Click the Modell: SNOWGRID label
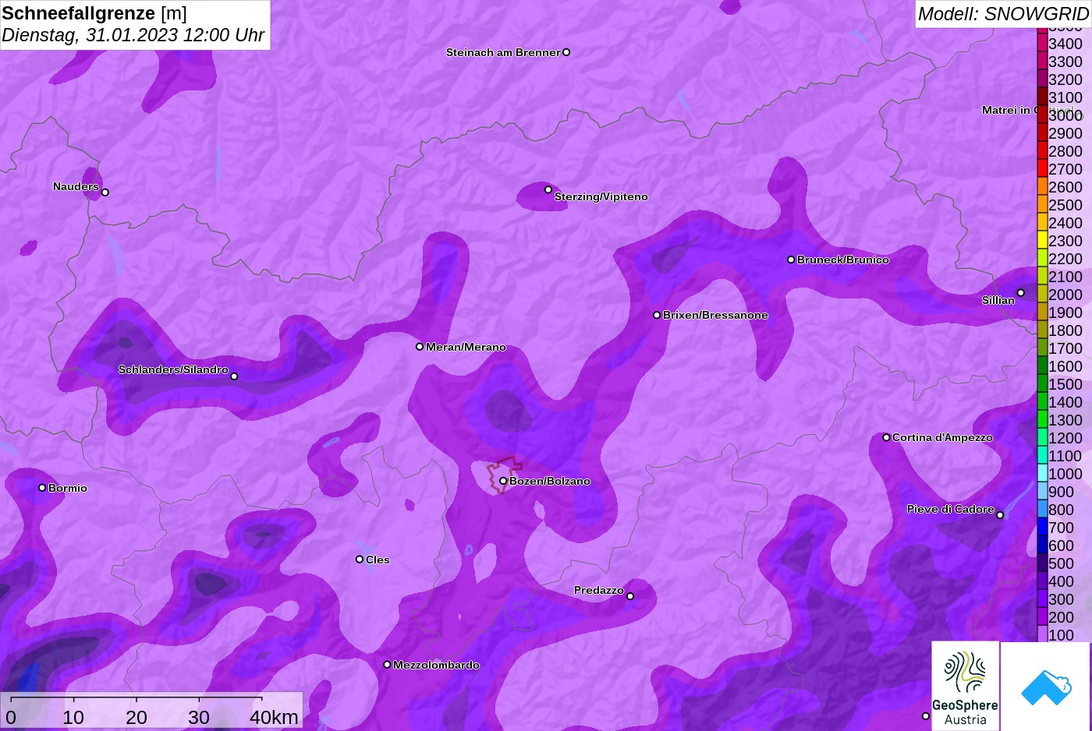This screenshot has height=731, width=1092. click(x=1003, y=14)
